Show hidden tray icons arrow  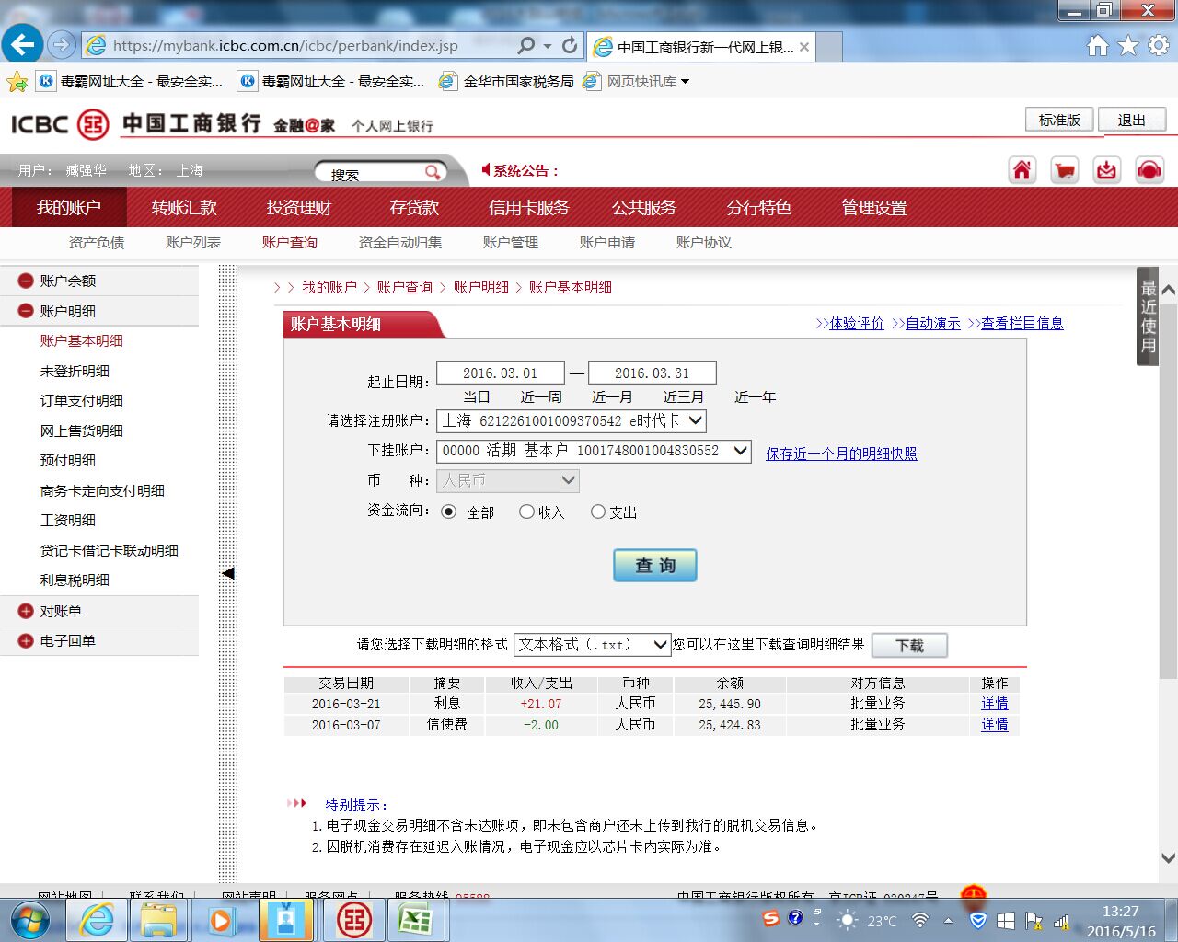pos(948,920)
